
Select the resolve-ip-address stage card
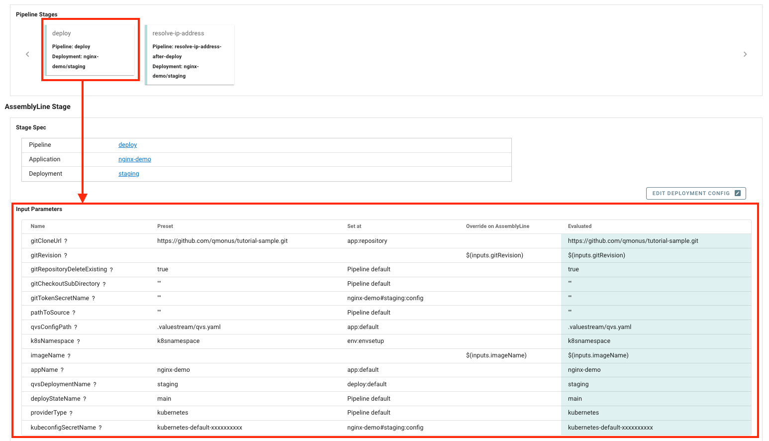[x=190, y=55]
